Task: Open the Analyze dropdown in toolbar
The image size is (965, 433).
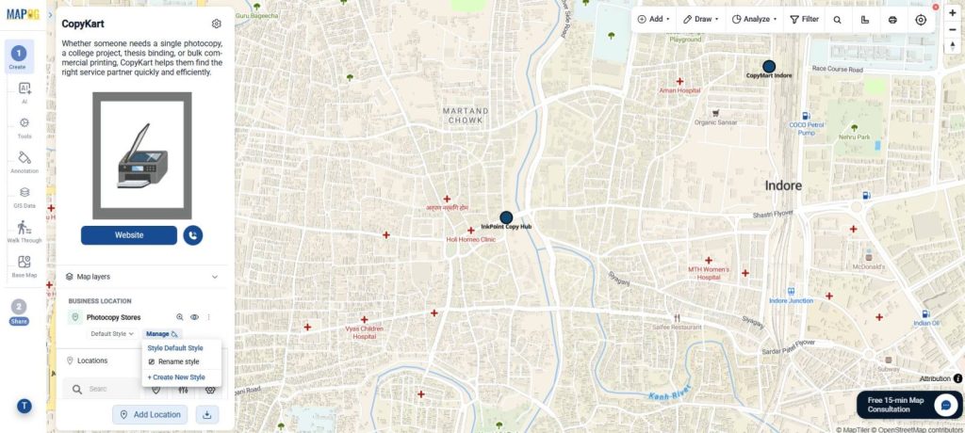Action: [755, 20]
